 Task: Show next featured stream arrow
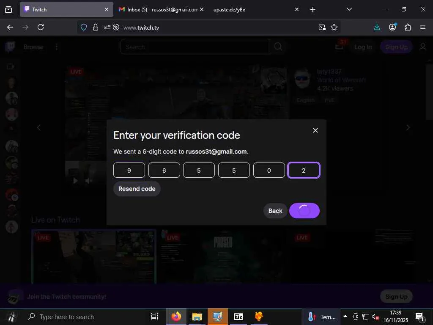[408, 128]
